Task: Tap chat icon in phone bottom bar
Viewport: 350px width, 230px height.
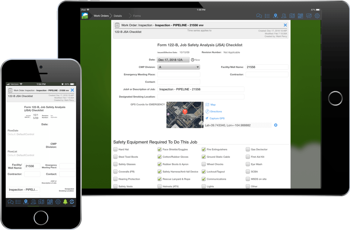Action: (x=10, y=202)
